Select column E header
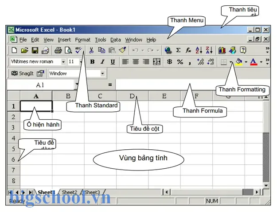Viewport: 277px width, 212px height. pos(164,96)
